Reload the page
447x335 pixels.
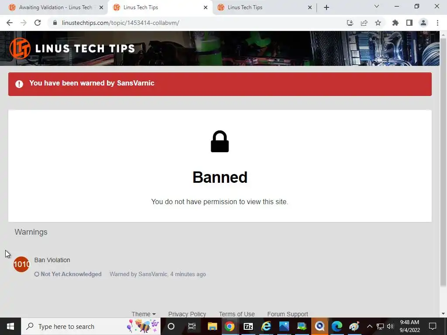(38, 23)
